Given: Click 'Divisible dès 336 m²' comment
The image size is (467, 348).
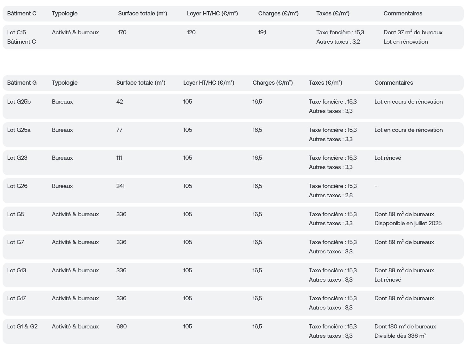Looking at the screenshot, I should (x=400, y=336).
